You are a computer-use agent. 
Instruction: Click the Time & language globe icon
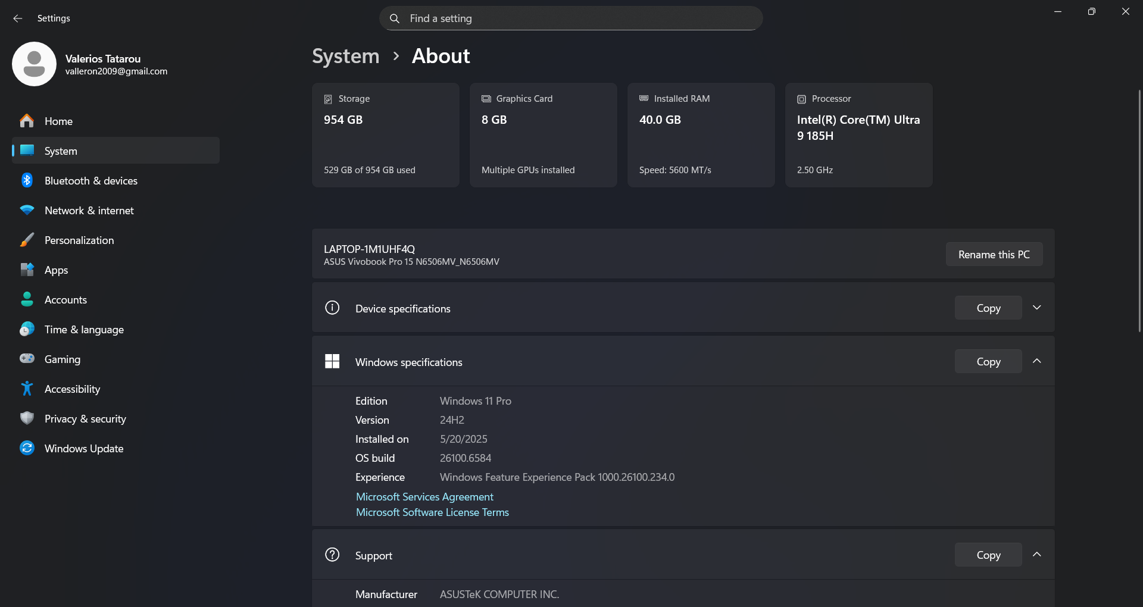click(27, 329)
